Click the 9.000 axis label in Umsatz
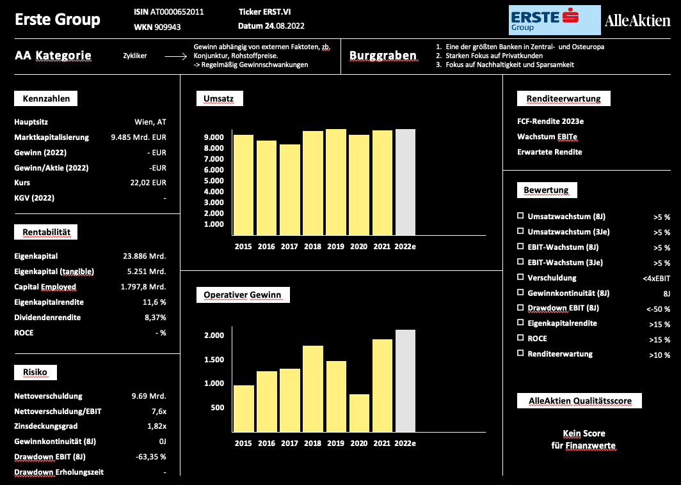The image size is (681, 485). (214, 137)
